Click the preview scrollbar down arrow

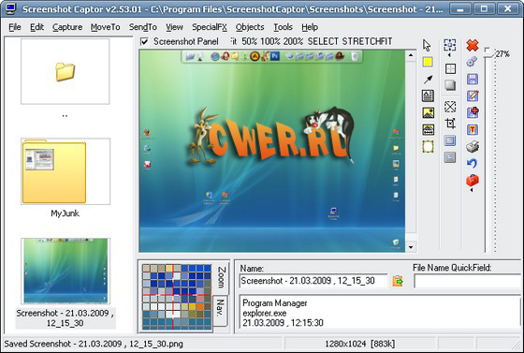pyautogui.click(x=411, y=247)
